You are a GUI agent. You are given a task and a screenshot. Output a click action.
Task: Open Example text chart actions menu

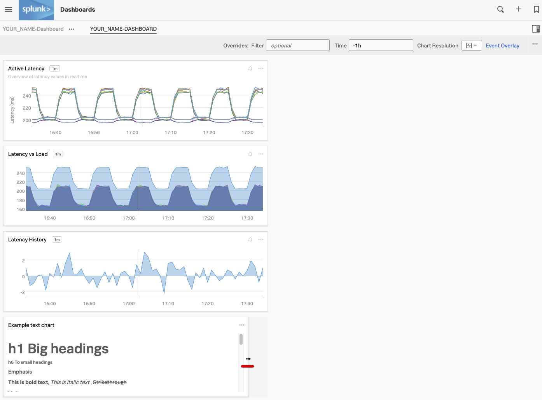coord(242,325)
